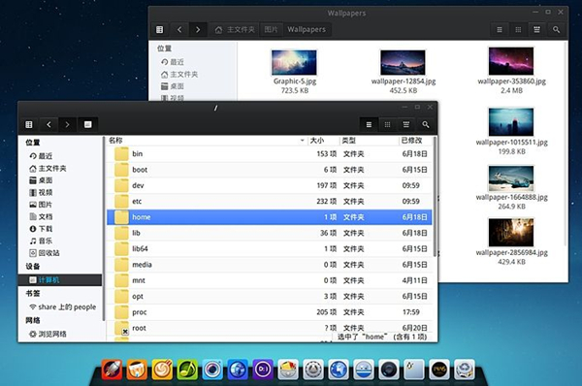
Task: Go back in the front file manager
Action: [48, 125]
